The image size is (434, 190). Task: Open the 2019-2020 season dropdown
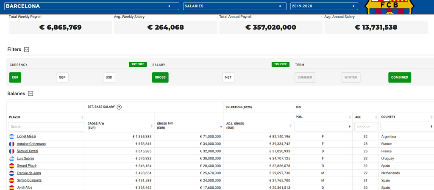pos(324,6)
